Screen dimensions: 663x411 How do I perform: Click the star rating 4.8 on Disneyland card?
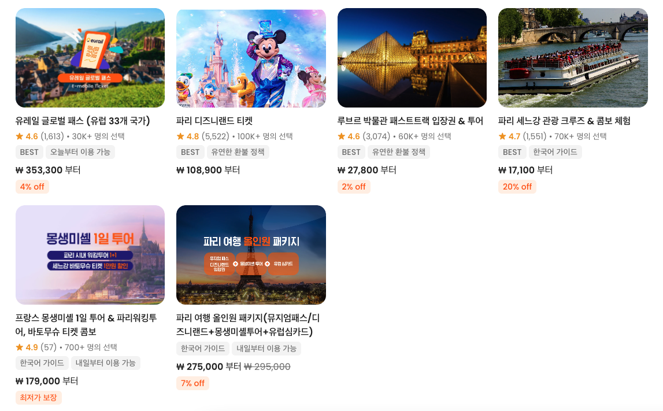coord(188,136)
